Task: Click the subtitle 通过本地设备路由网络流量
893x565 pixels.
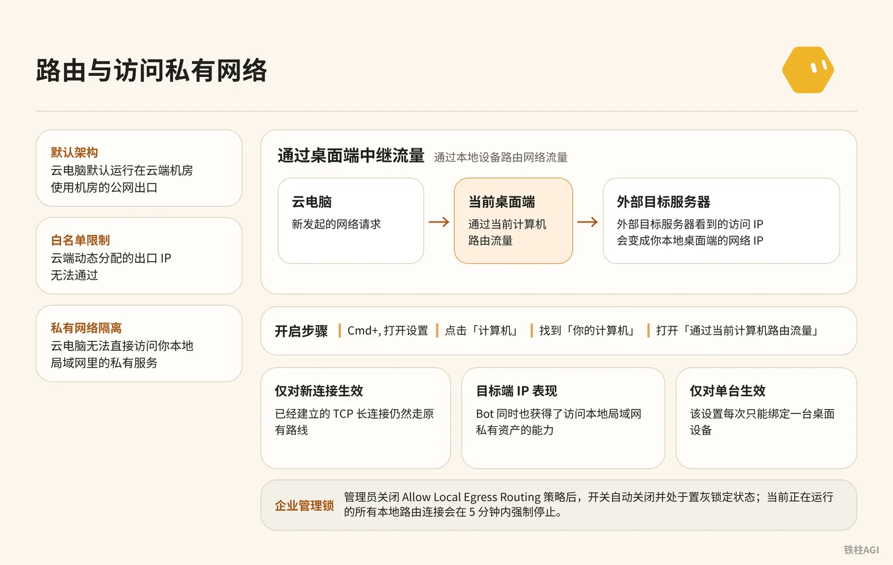Action: point(501,157)
